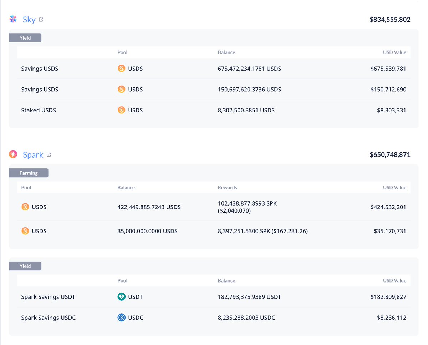Click USDS icon in 35,000,000 farming row
Image resolution: width=428 pixels, height=345 pixels.
25,231
